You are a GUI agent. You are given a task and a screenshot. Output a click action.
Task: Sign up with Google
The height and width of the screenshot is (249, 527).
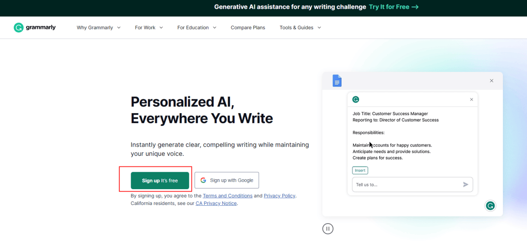[226, 180]
